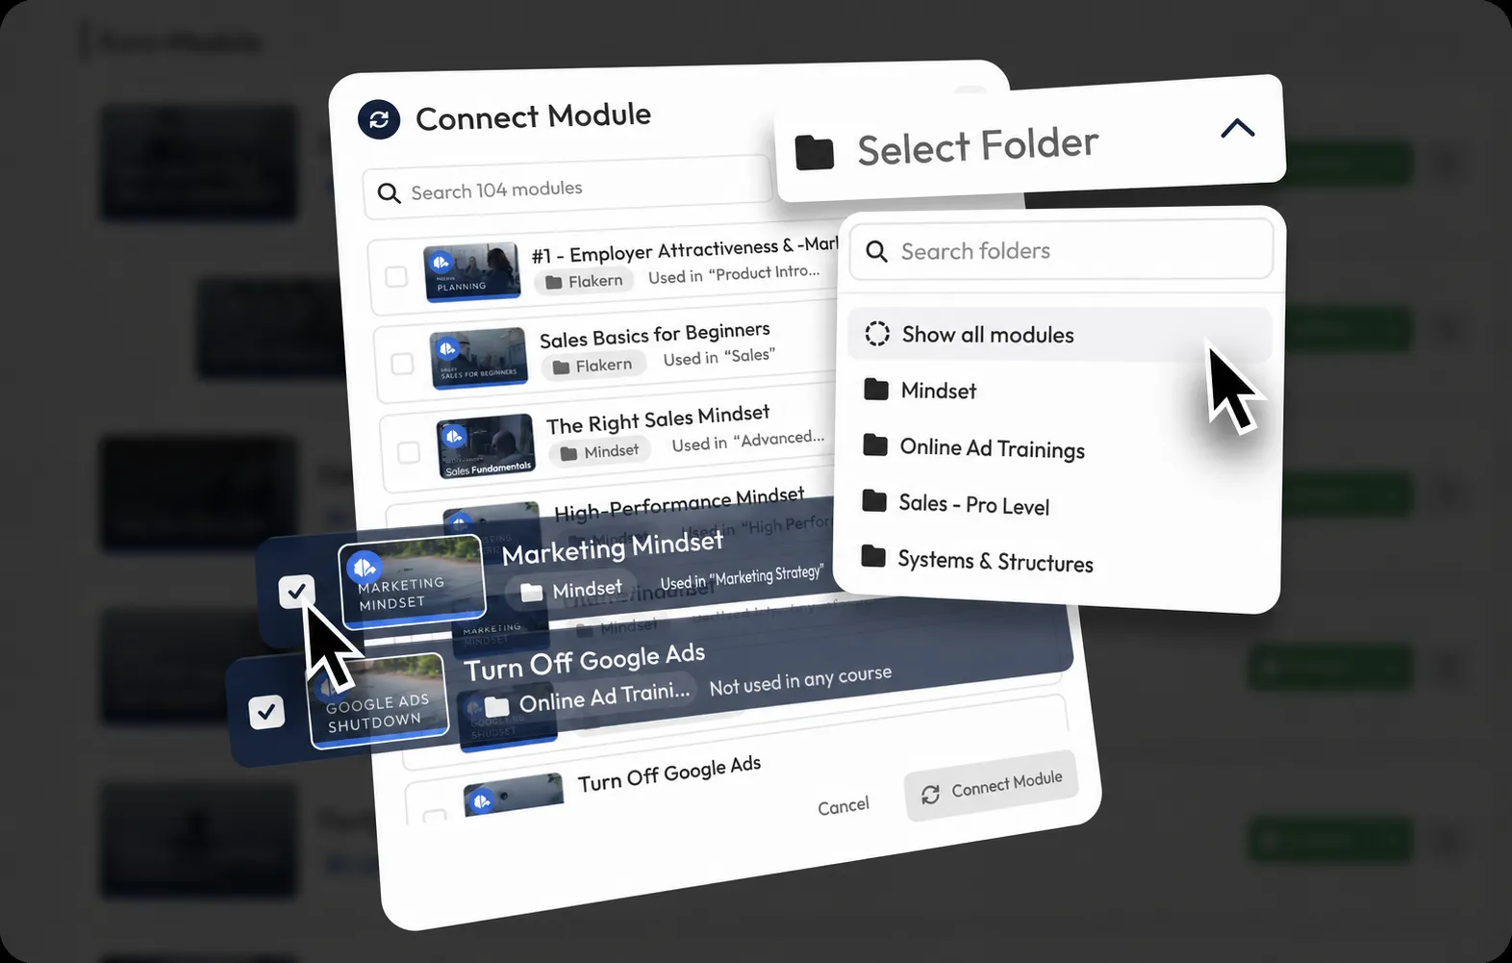
Task: Click the Used in "Sales" label
Action: pos(719,357)
